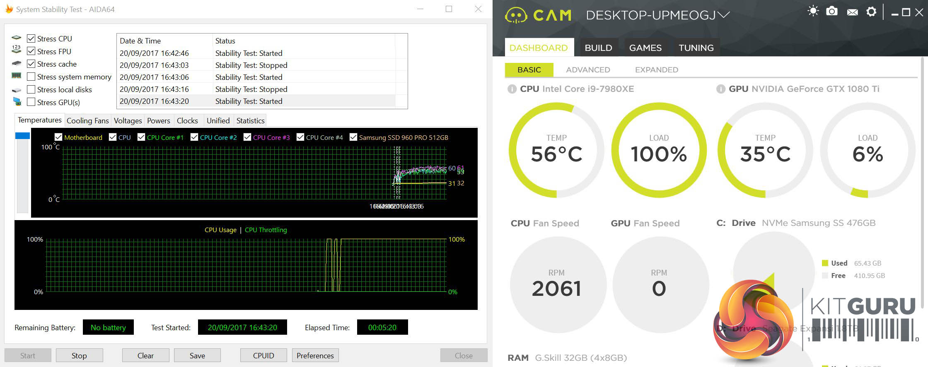Switch to the TUNING tab in CAM
This screenshot has height=367, width=928.
click(696, 48)
